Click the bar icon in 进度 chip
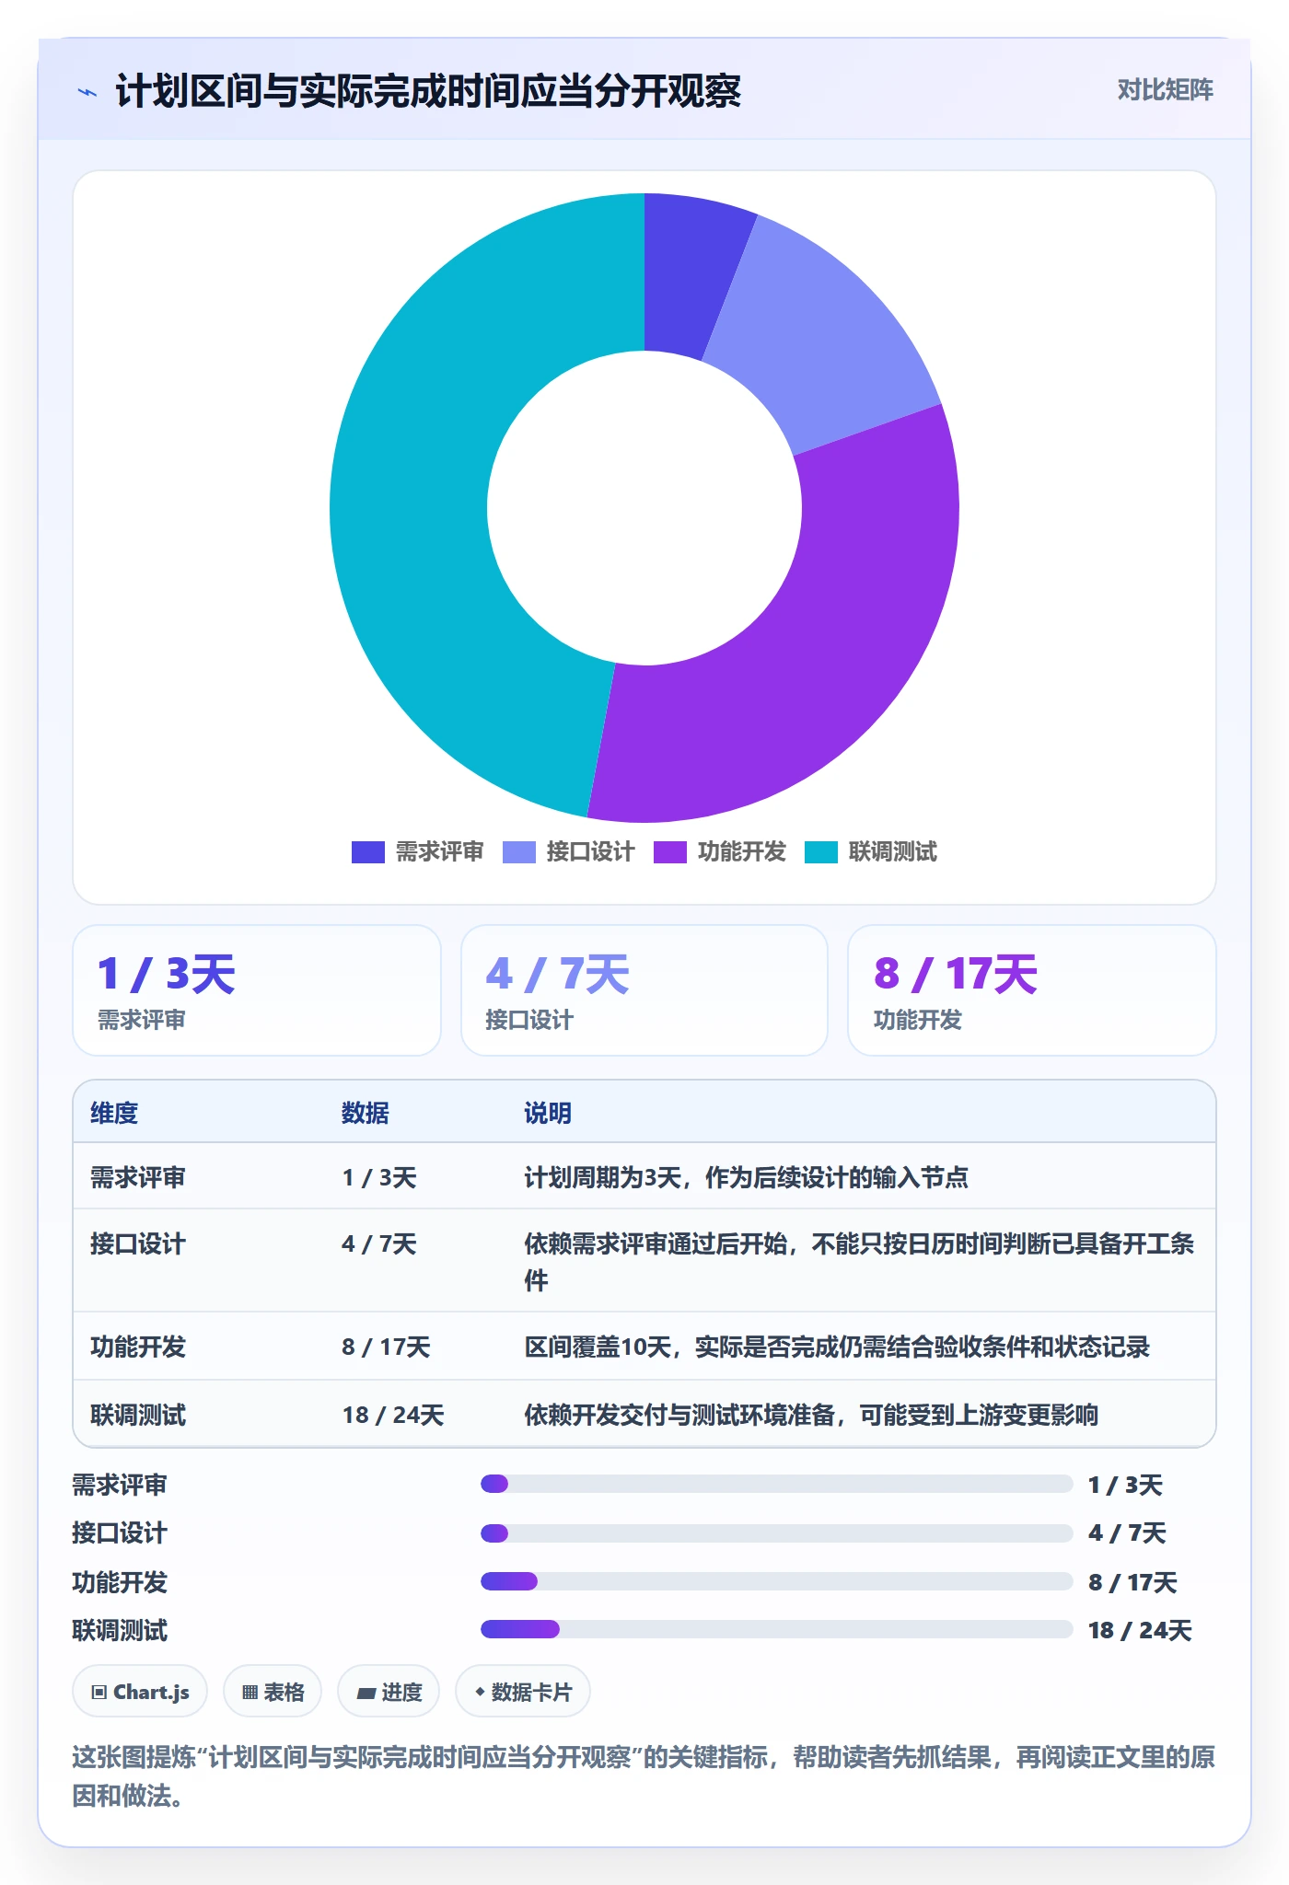Screen dimensions: 1289x1885 click(x=366, y=1693)
